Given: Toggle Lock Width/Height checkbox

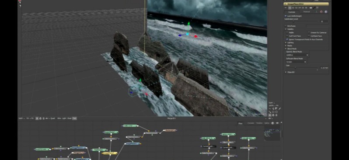Looking at the screenshot, I should click(x=286, y=16).
